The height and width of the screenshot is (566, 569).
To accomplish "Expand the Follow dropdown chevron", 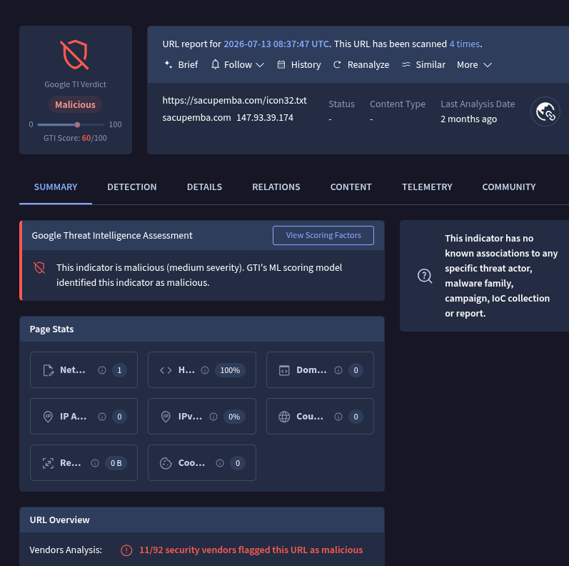I will (260, 65).
